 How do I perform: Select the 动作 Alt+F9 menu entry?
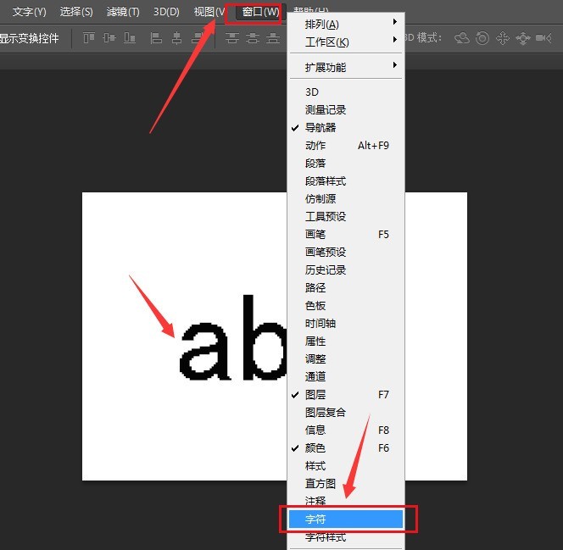(346, 145)
